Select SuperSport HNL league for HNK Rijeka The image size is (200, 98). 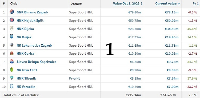pos(81,29)
